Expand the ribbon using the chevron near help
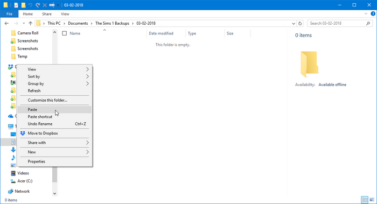The height and width of the screenshot is (204, 377). tap(366, 14)
